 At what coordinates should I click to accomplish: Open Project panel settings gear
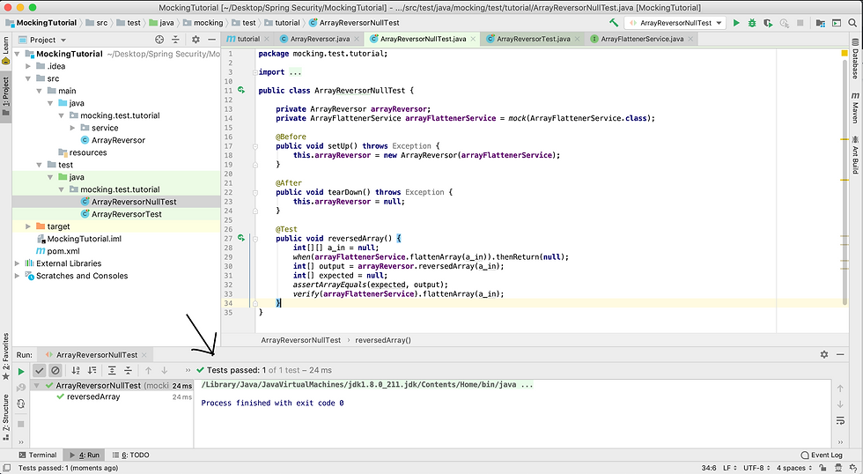click(x=195, y=39)
